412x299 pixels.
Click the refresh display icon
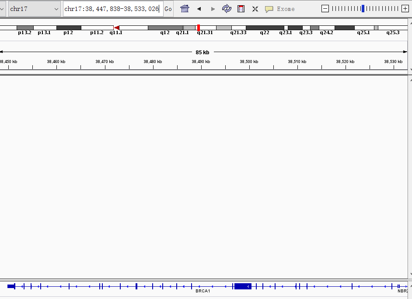227,9
